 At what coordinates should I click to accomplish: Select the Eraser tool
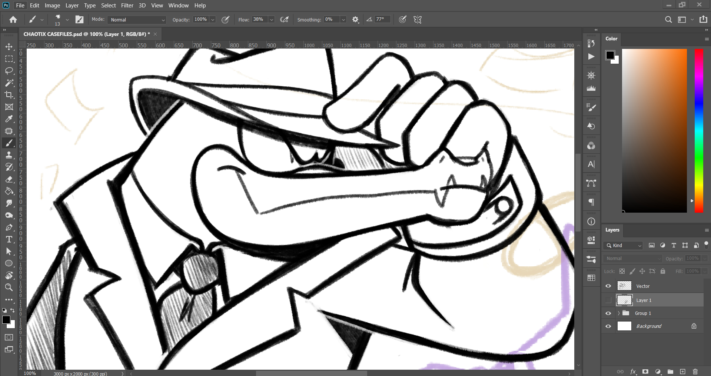[9, 179]
